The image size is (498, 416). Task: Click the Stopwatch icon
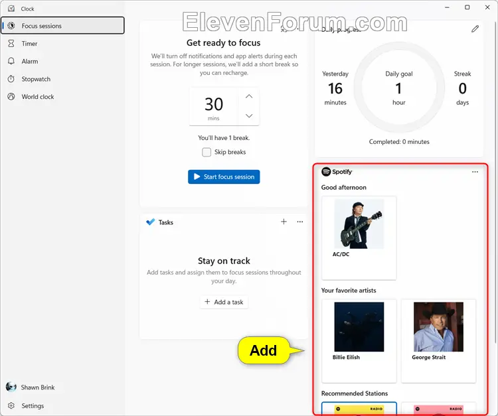click(x=11, y=79)
